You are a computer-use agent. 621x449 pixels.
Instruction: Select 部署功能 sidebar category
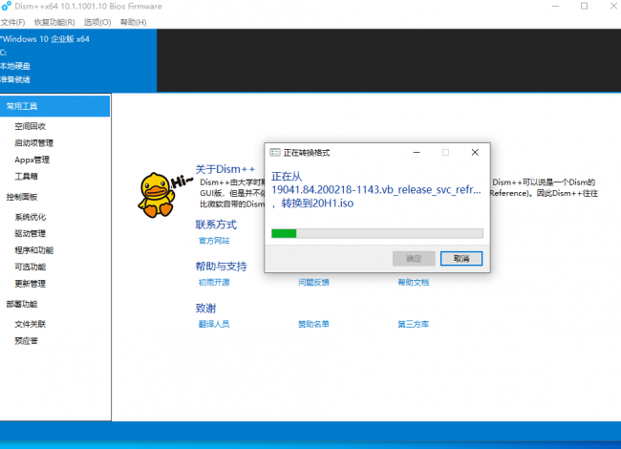(22, 304)
